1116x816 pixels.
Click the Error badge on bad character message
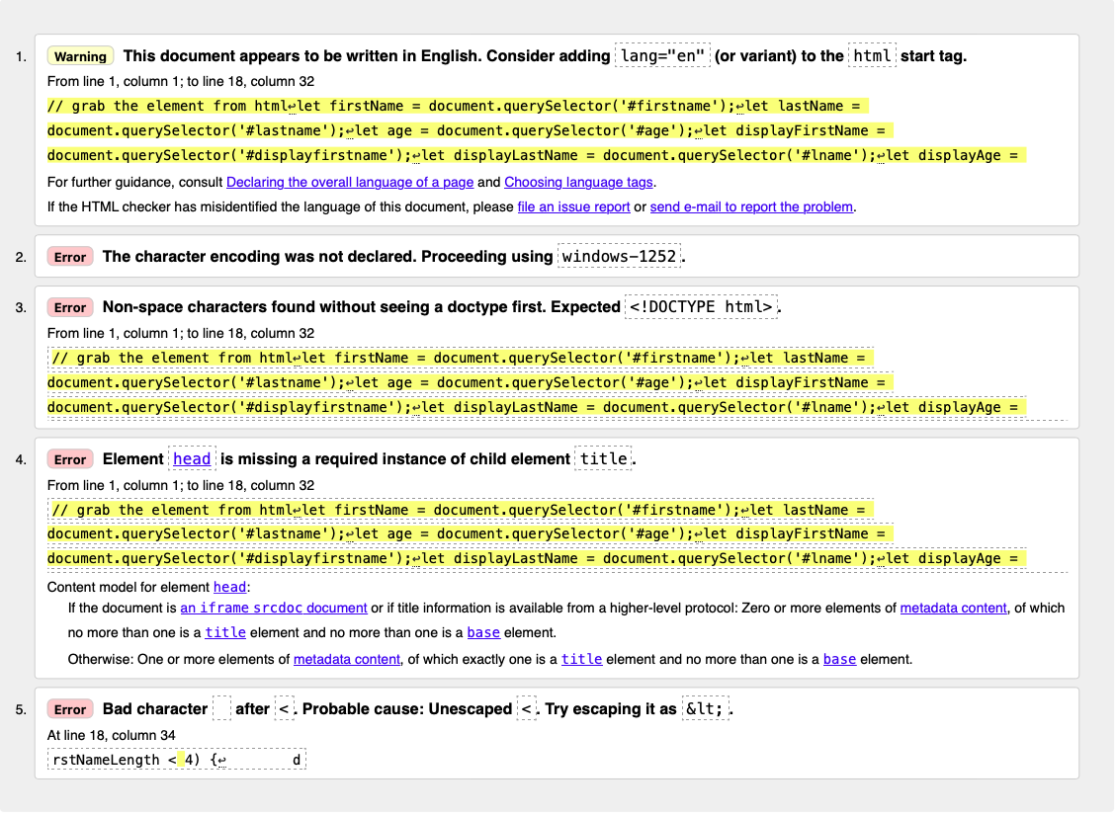pyautogui.click(x=70, y=708)
